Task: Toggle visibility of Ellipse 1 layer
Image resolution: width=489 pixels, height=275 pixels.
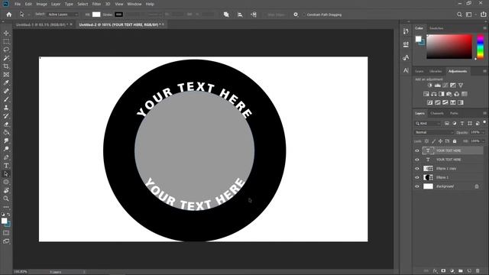Action: pyautogui.click(x=417, y=177)
